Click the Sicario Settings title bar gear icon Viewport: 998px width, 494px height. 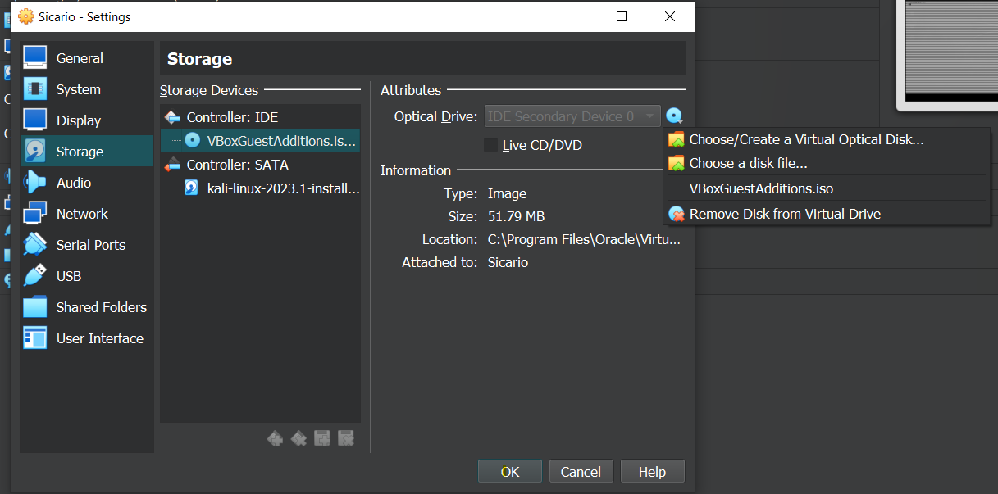(25, 16)
